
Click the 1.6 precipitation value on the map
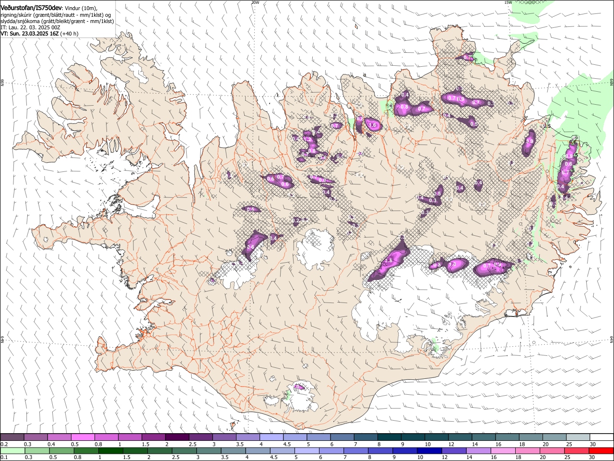pyautogui.click(x=372, y=125)
